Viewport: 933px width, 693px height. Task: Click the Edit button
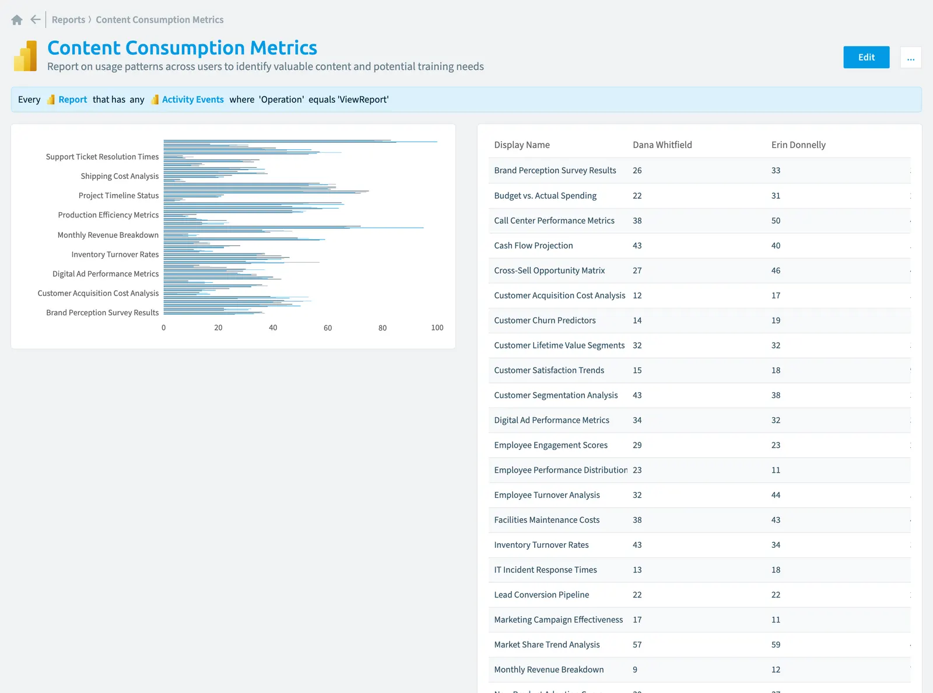pyautogui.click(x=867, y=57)
